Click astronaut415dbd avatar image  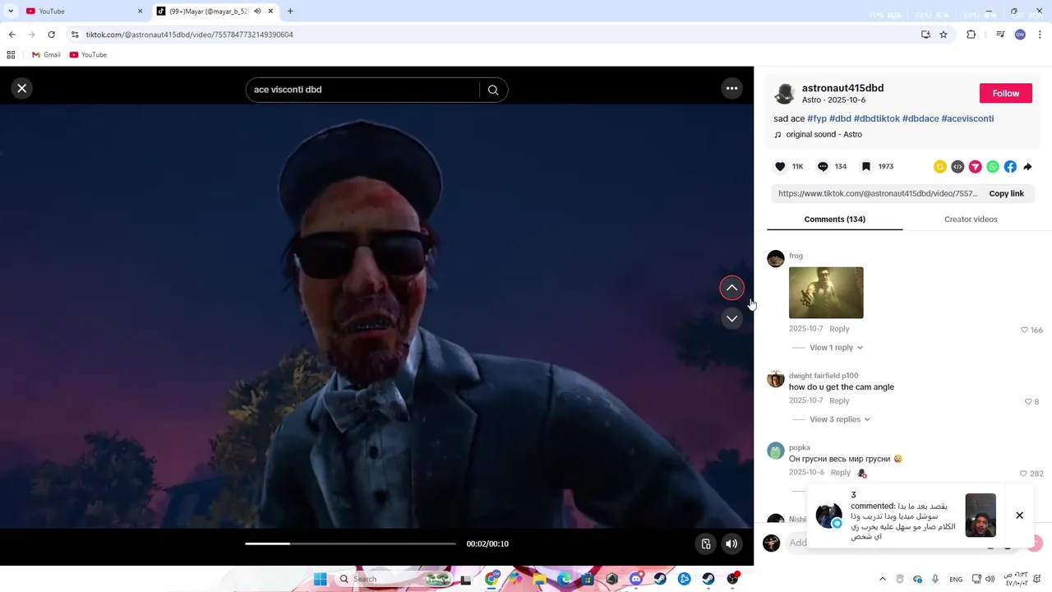pyautogui.click(x=785, y=93)
